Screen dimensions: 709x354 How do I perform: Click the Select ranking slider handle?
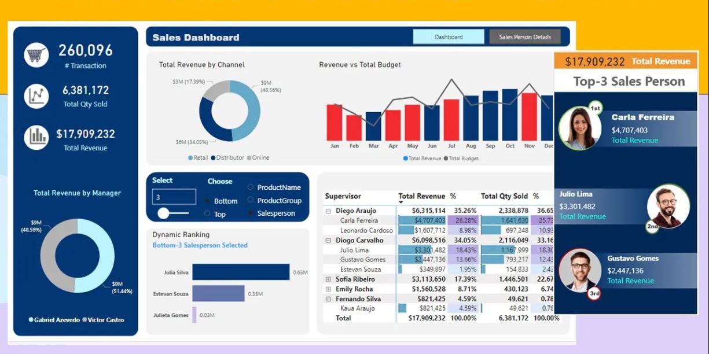(x=163, y=213)
